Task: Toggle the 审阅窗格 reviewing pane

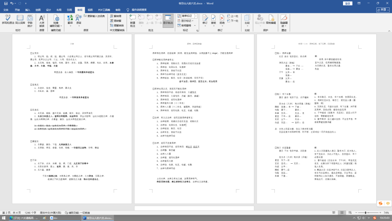Action: tap(184, 26)
